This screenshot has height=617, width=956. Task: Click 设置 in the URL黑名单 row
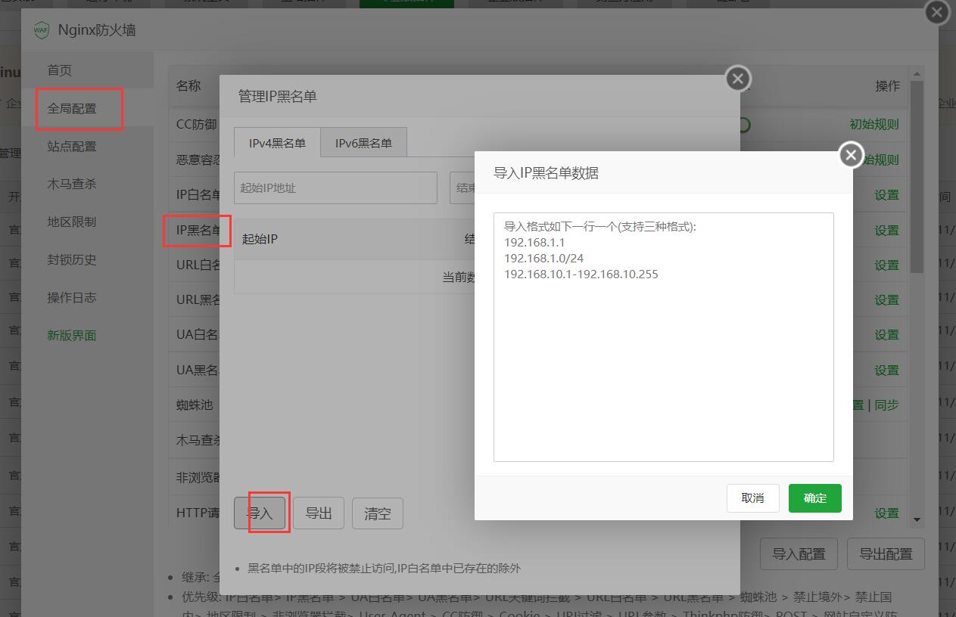pos(887,300)
